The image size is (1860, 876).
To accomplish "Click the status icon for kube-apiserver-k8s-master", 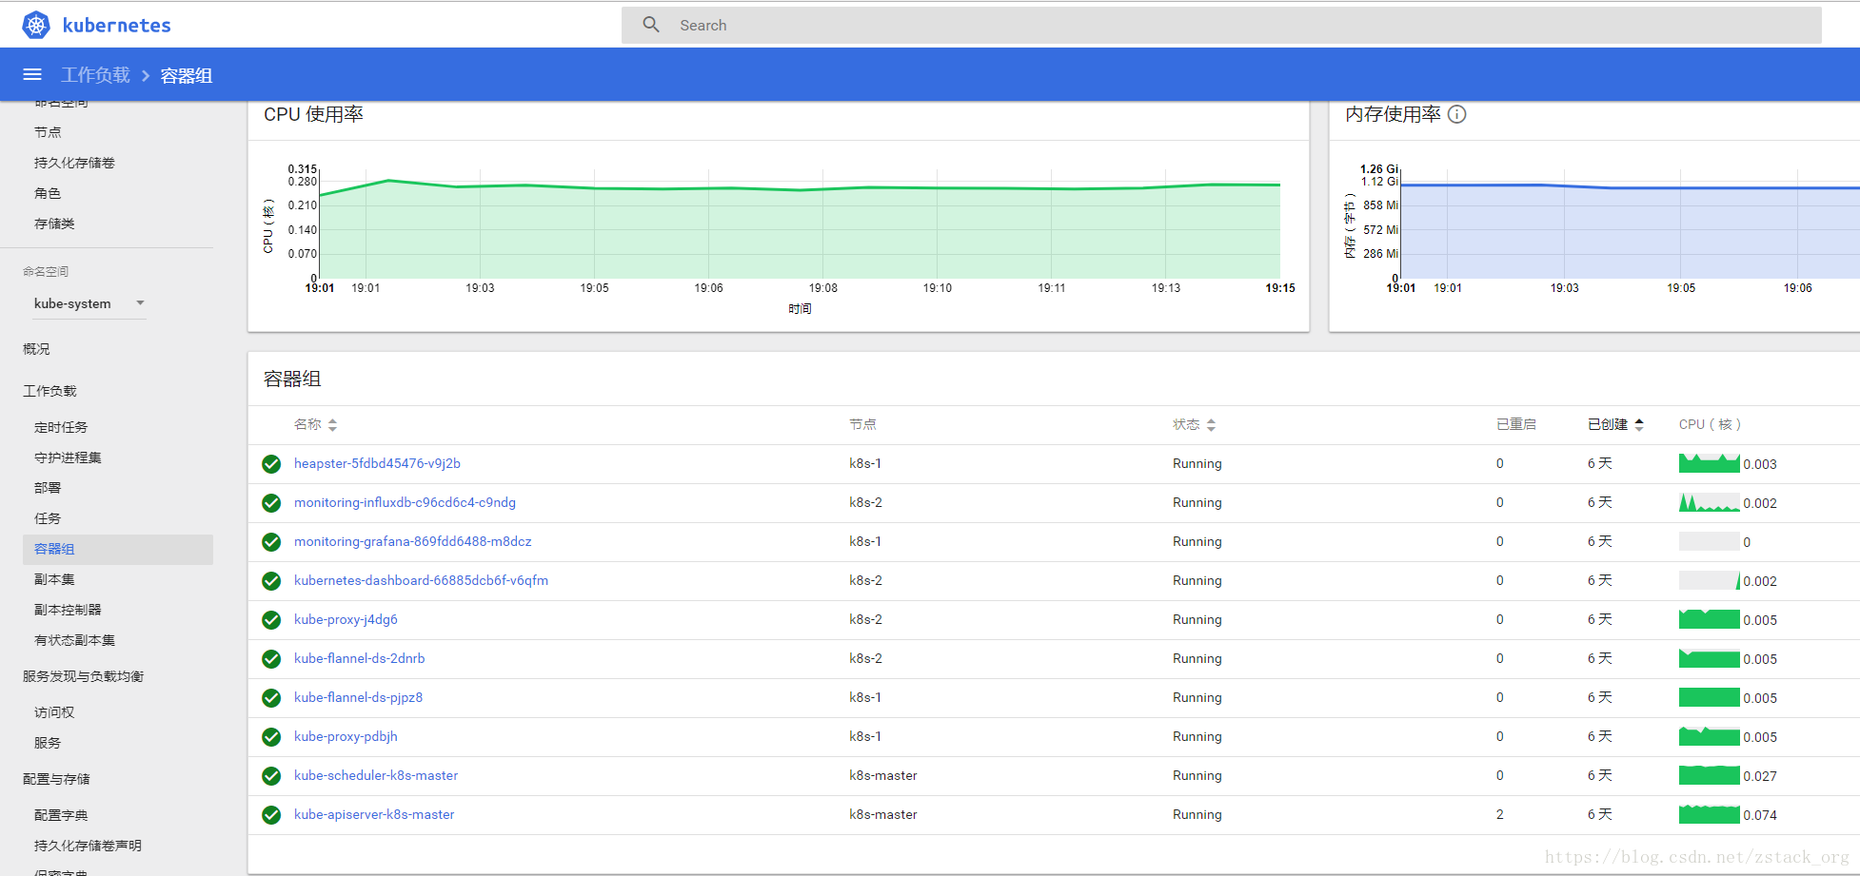I will click(271, 815).
